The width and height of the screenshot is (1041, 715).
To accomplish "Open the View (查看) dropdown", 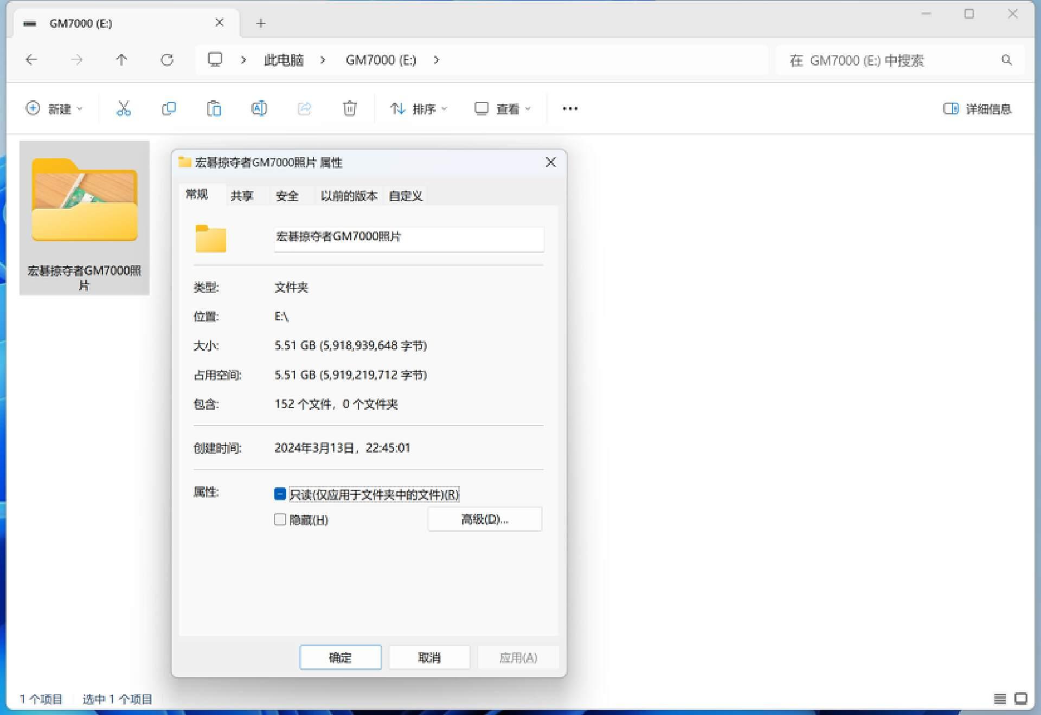I will pos(502,109).
